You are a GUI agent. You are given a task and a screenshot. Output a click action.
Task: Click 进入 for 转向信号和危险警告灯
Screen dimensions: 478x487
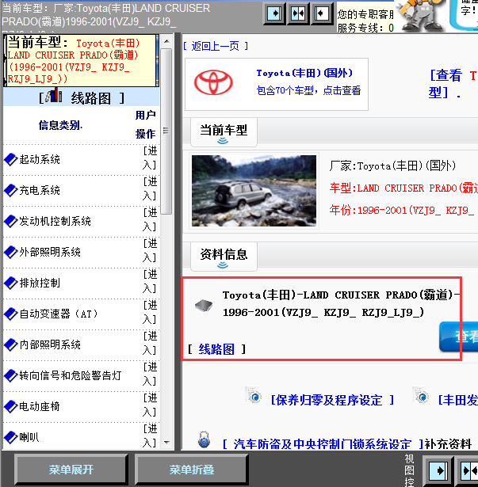point(150,375)
